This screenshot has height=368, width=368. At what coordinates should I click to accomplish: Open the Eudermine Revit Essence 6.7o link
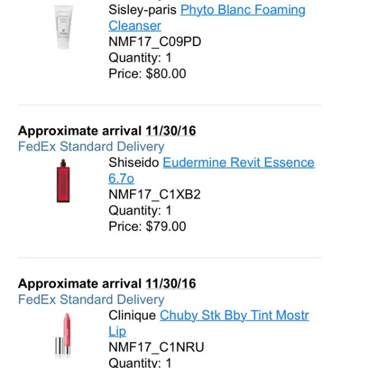pos(211,171)
